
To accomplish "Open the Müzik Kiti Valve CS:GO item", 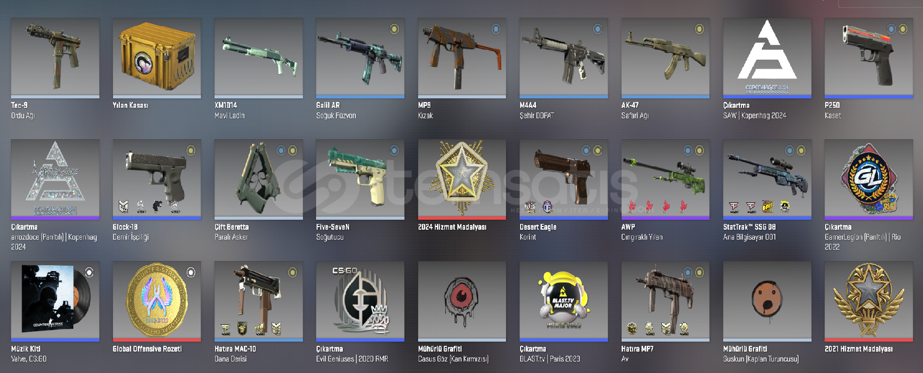I will [55, 301].
